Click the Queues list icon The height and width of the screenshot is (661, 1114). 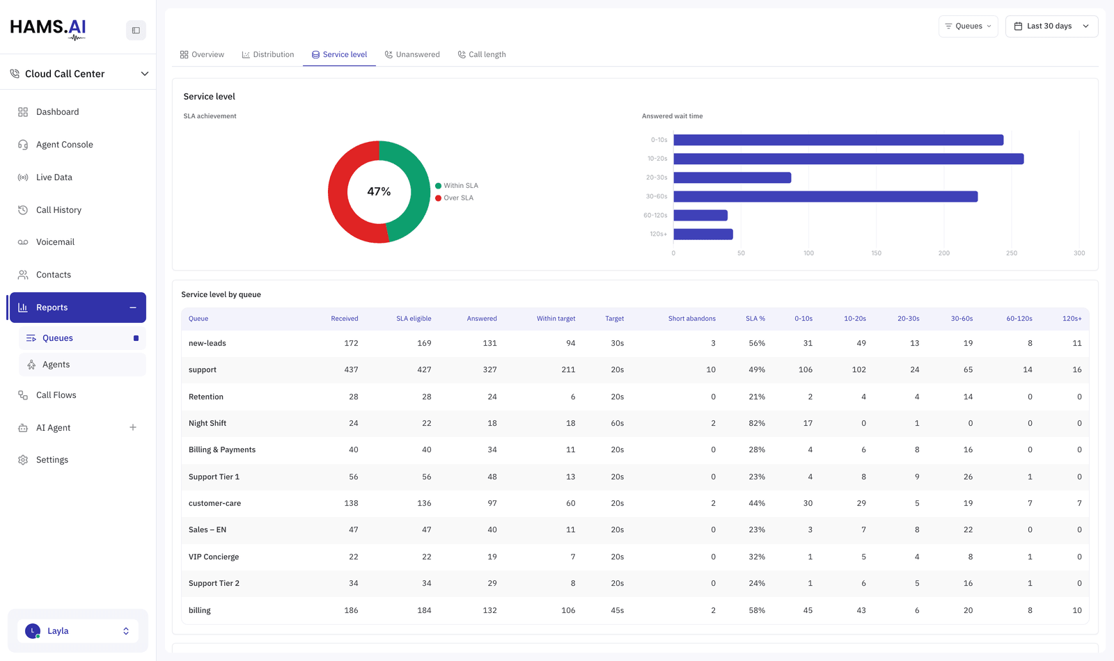(31, 338)
